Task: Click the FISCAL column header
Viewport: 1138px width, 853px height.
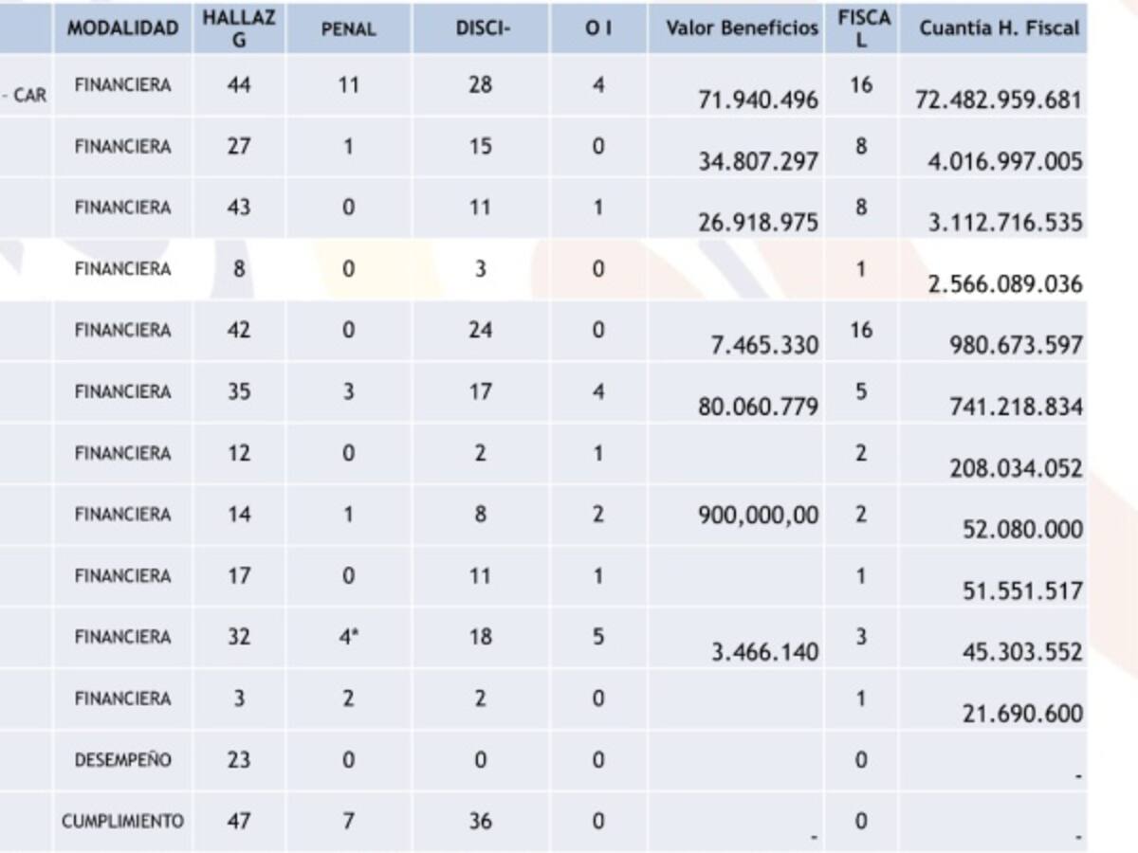Action: click(x=861, y=28)
